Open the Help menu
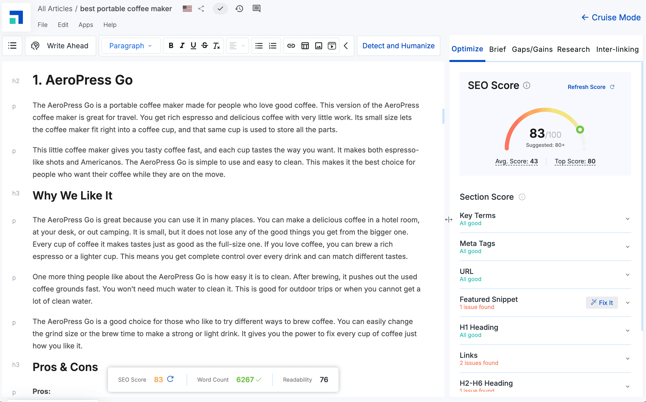The height and width of the screenshot is (402, 646). [x=110, y=25]
